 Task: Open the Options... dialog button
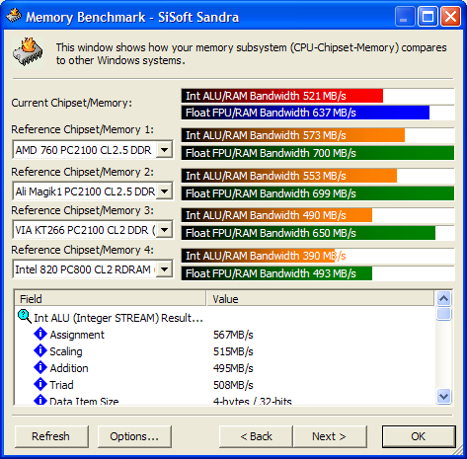pyautogui.click(x=134, y=436)
